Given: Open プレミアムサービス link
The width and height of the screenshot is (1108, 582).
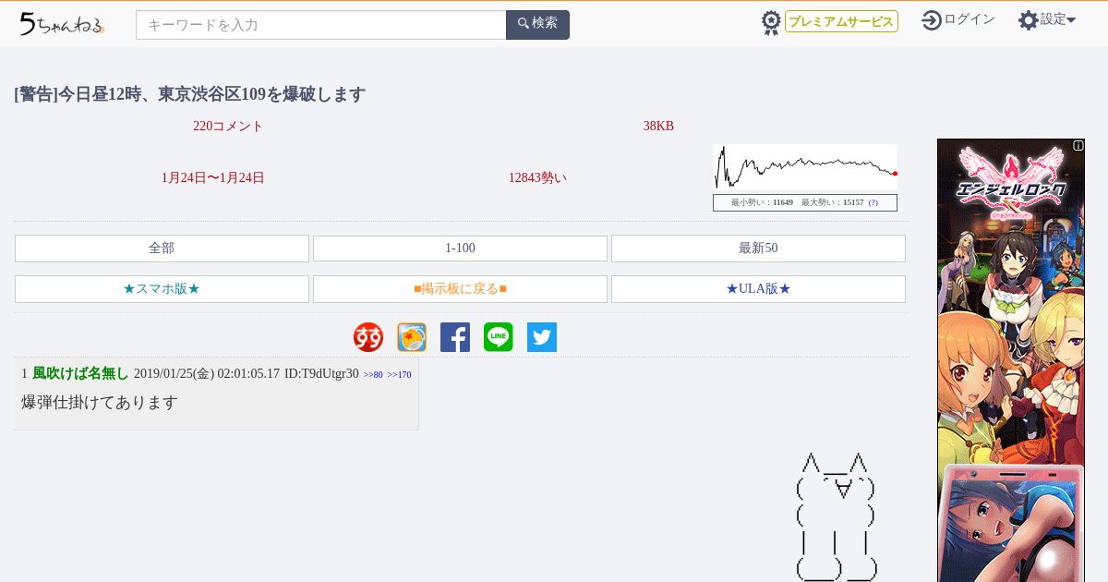Looking at the screenshot, I should 841,21.
